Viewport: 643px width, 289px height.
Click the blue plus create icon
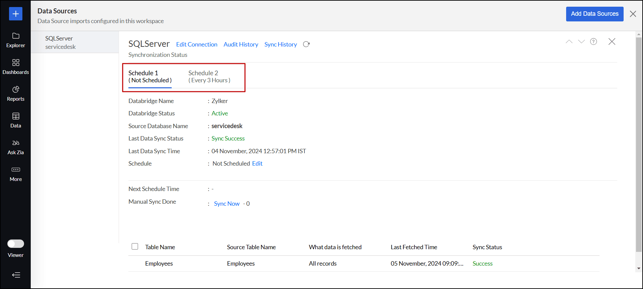[16, 14]
